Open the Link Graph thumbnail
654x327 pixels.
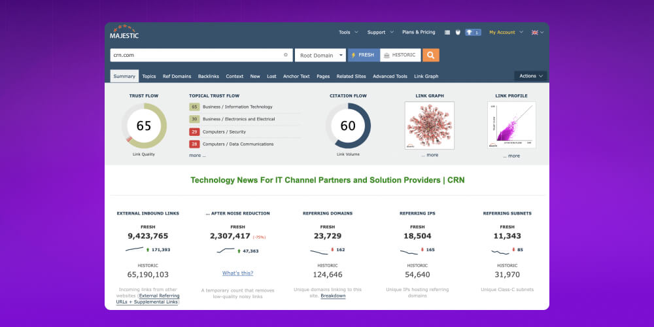[x=430, y=126]
